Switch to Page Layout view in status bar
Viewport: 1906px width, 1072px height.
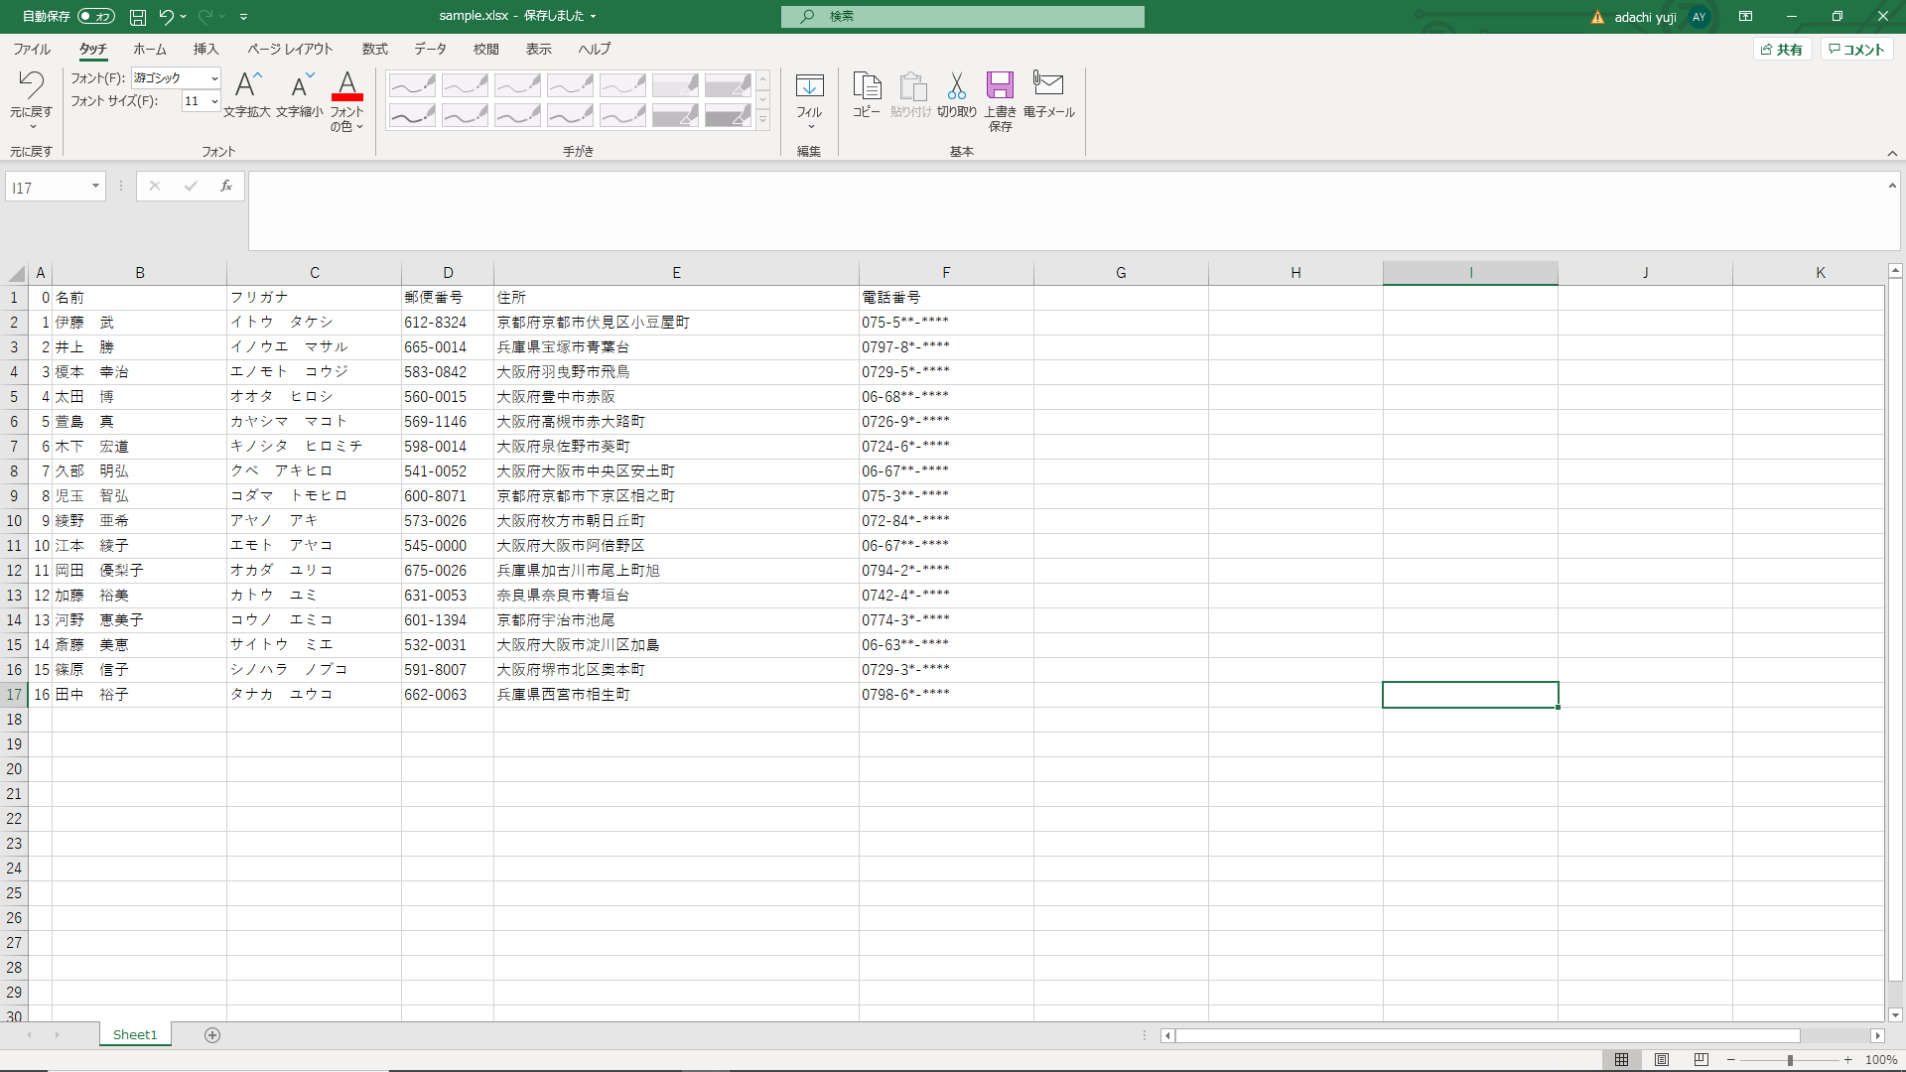[1662, 1060]
